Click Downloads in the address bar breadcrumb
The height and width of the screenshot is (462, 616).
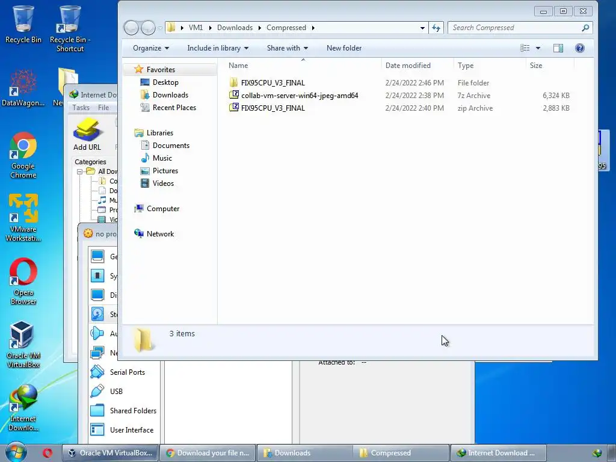point(235,28)
